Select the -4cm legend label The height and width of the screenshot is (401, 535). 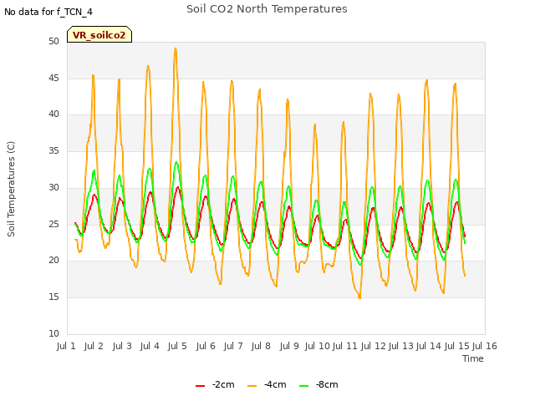[275, 384]
